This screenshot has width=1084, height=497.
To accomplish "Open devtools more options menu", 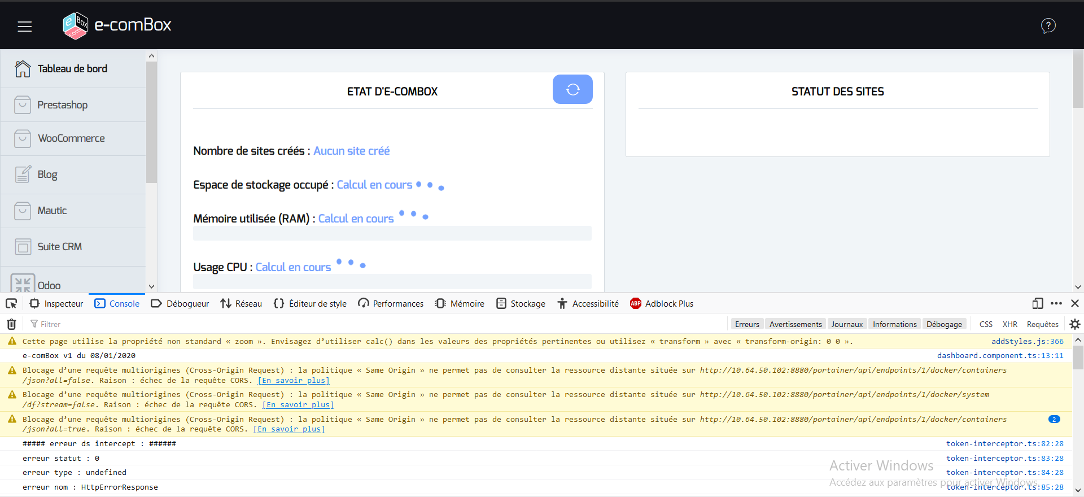I will coord(1056,304).
